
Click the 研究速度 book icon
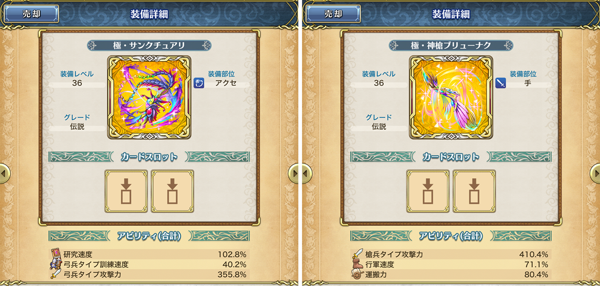(56, 254)
